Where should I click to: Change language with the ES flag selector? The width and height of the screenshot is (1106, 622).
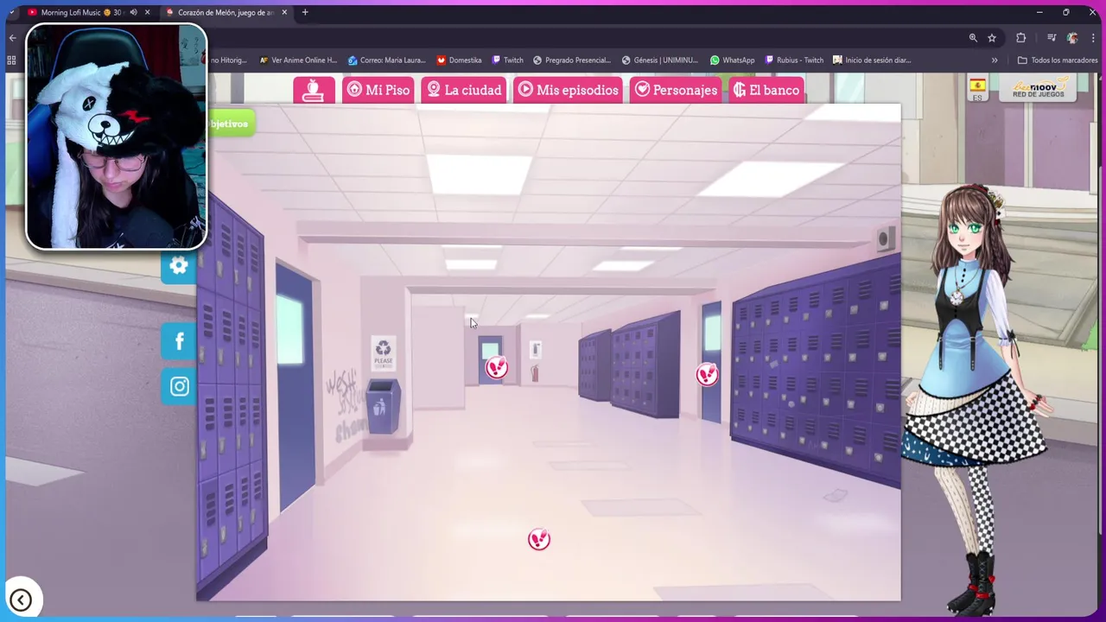(977, 89)
